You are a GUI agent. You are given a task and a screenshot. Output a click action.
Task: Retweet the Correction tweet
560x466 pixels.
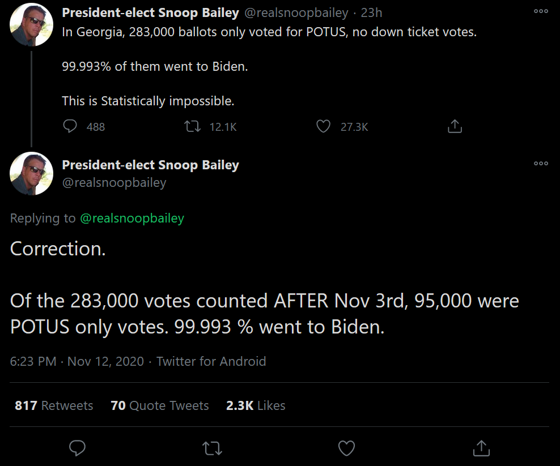pyautogui.click(x=212, y=448)
